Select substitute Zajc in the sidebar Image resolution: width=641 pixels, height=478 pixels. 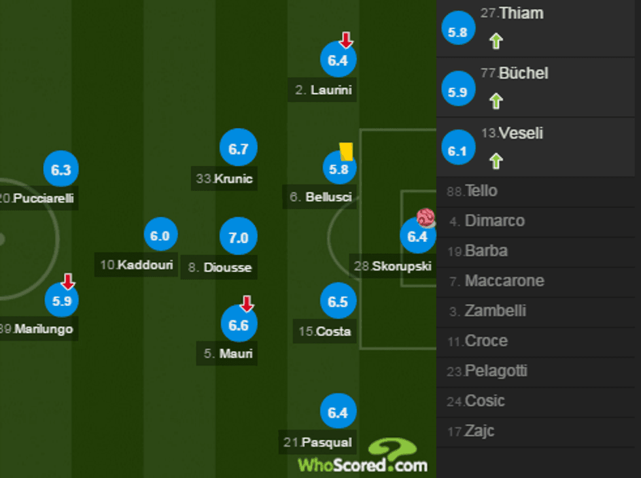(x=479, y=431)
